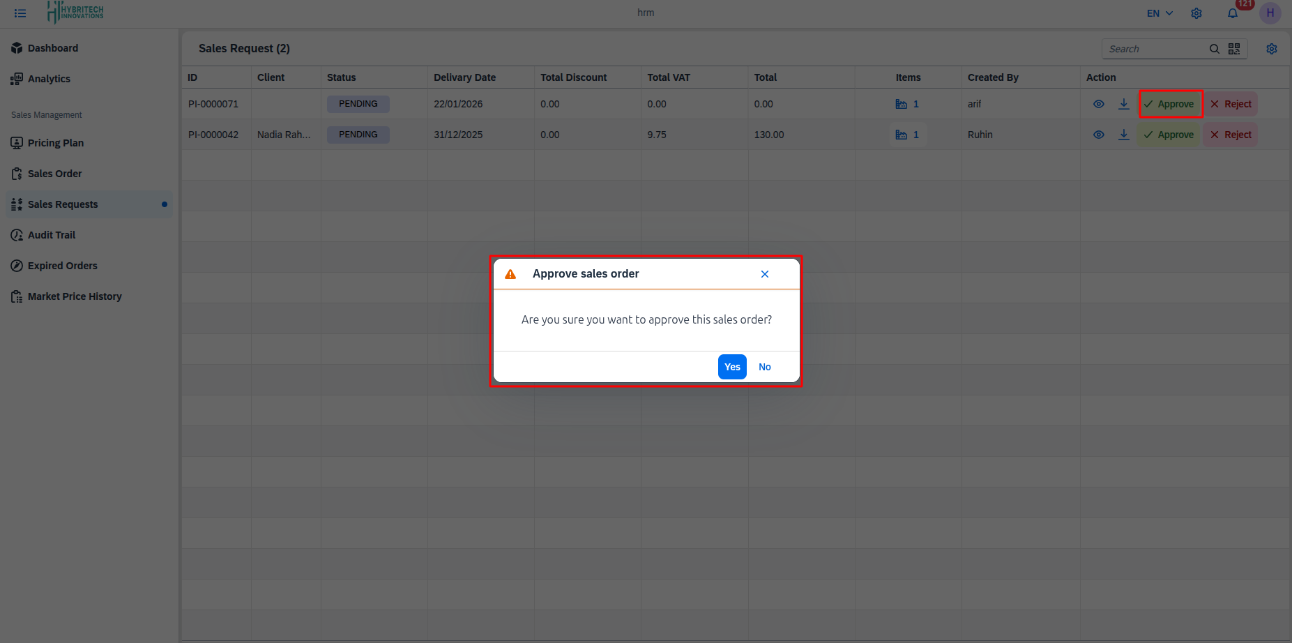This screenshot has width=1292, height=643.
Task: Scan with the QR code icon
Action: 1234,49
